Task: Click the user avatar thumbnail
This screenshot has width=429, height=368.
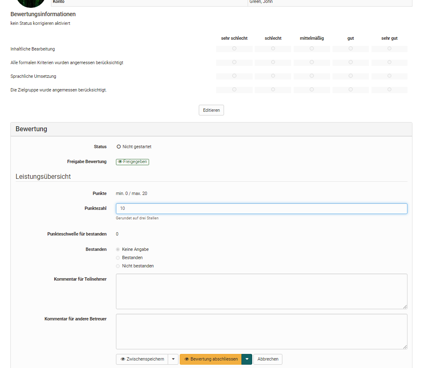Action: click(31, 2)
